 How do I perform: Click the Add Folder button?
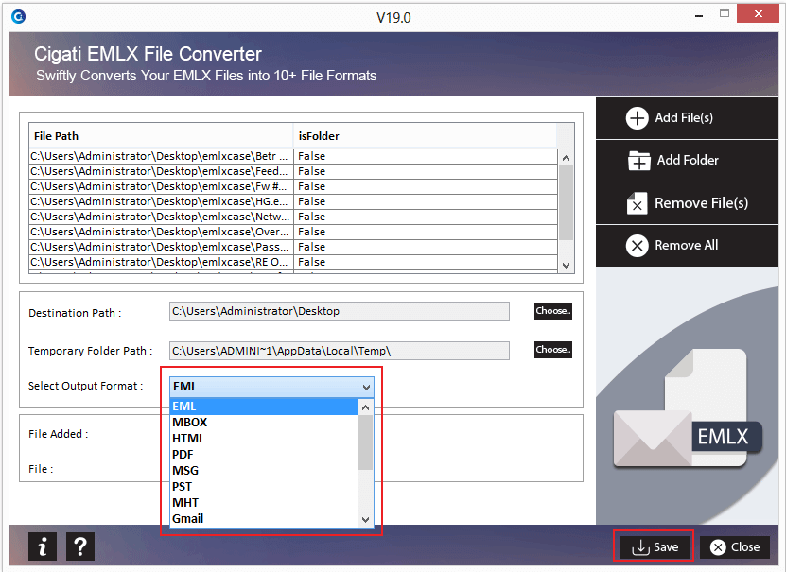point(687,161)
